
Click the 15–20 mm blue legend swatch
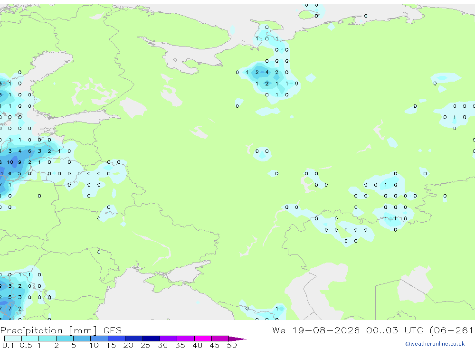click(x=116, y=339)
